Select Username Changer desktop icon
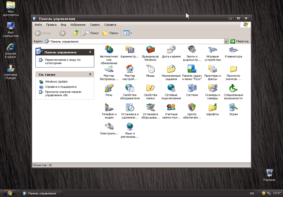The height and width of the screenshot is (197, 283). tap(11, 72)
